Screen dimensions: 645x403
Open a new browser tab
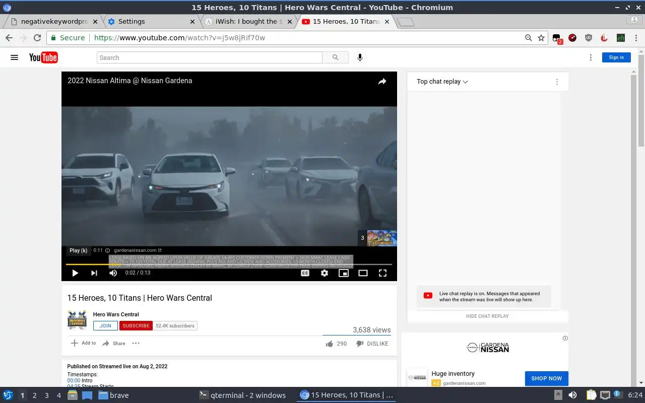405,22
